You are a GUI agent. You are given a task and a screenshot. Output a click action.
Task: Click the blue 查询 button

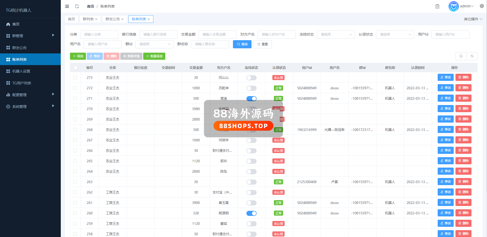(x=242, y=44)
